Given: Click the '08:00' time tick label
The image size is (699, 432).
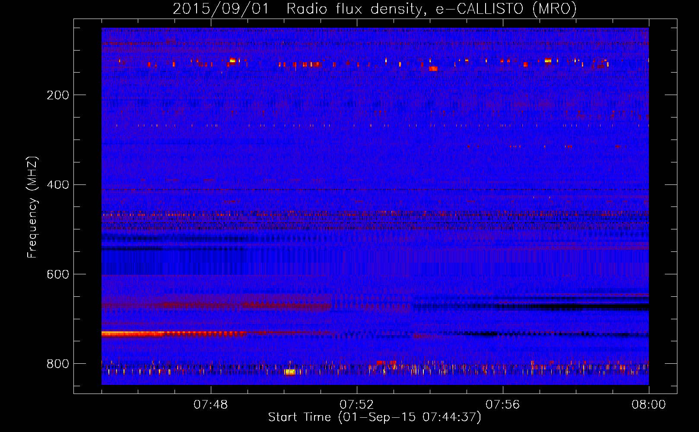Looking at the screenshot, I should (649, 405).
